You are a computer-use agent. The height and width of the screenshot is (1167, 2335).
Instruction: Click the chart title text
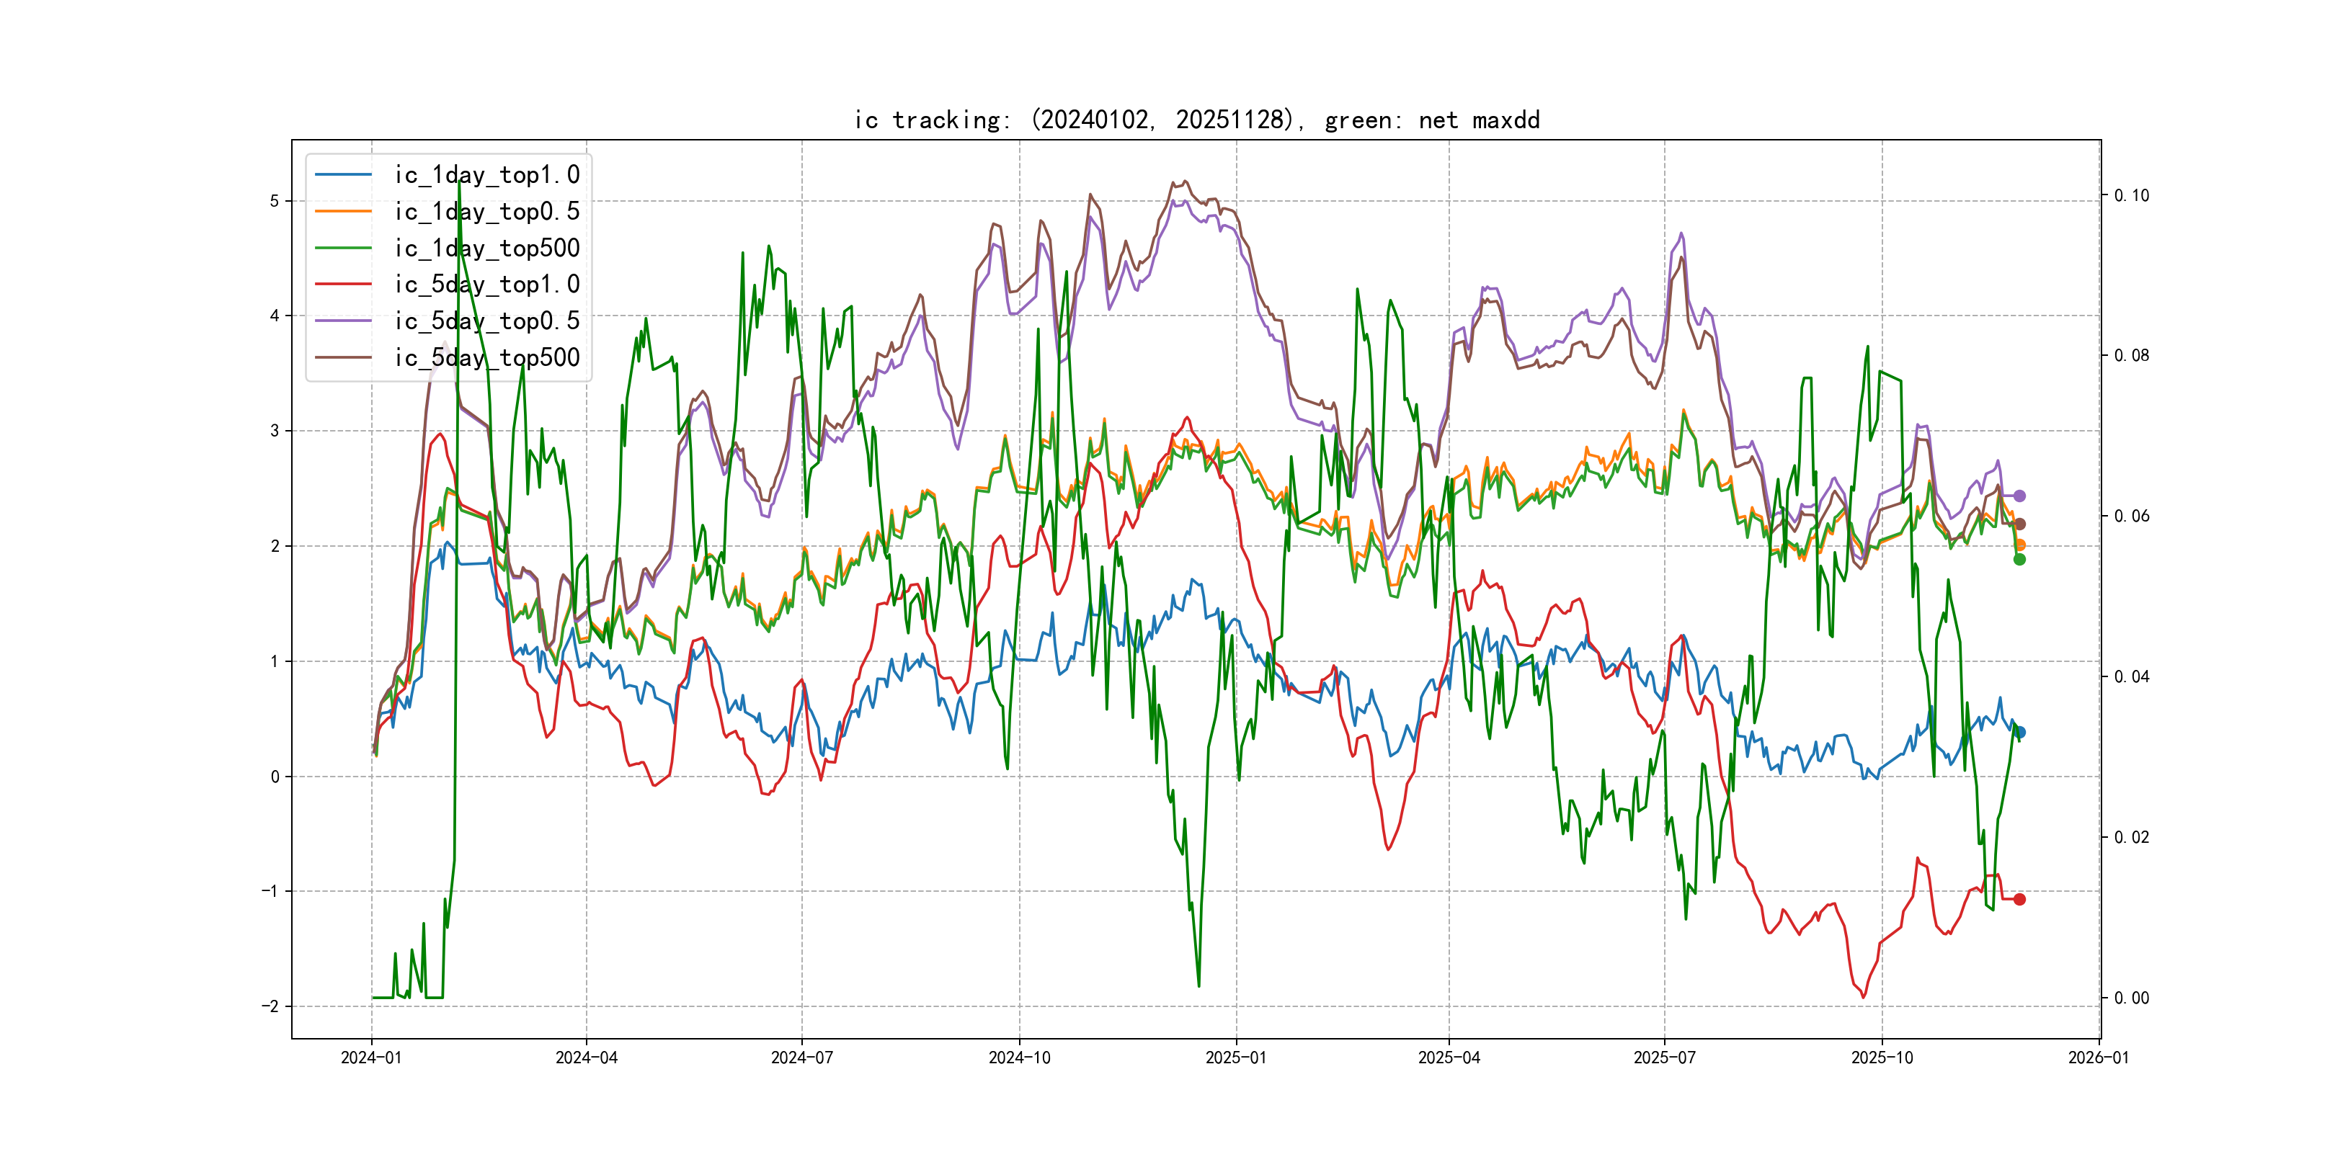[x=1196, y=120]
